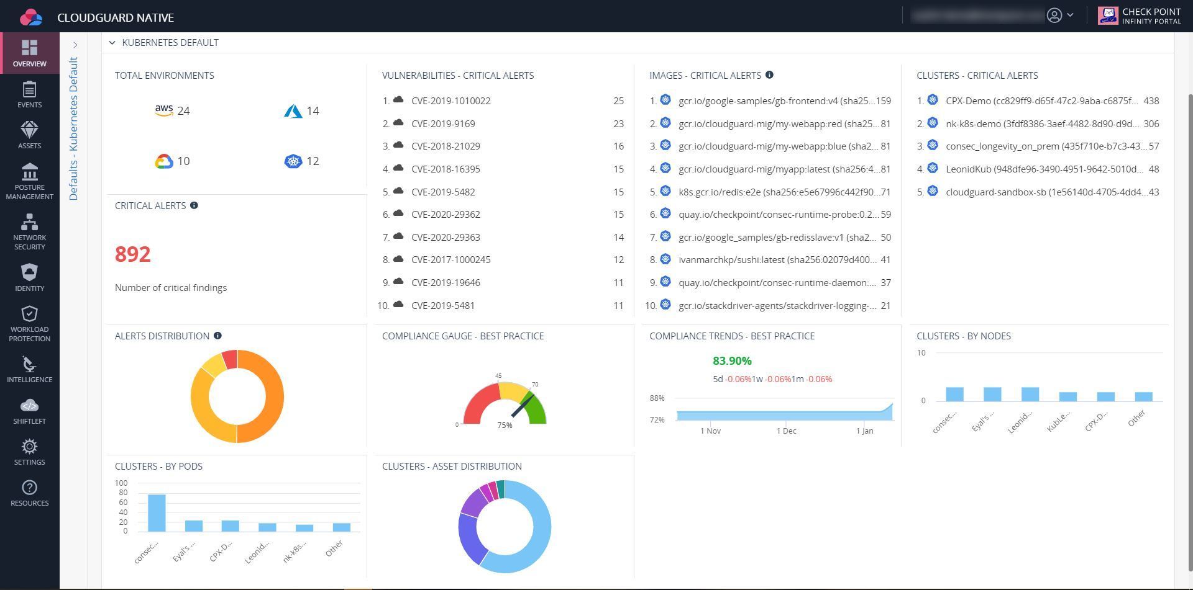The width and height of the screenshot is (1193, 590).
Task: Open Defaults - Kubernetes Default vertical tab
Action: click(x=73, y=128)
